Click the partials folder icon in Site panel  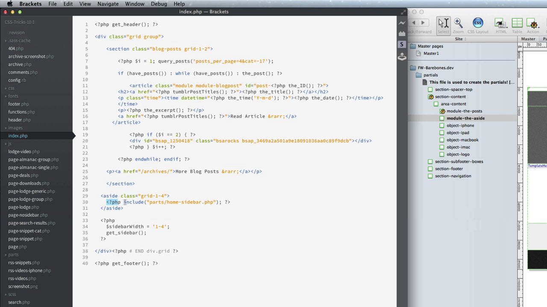pos(419,75)
